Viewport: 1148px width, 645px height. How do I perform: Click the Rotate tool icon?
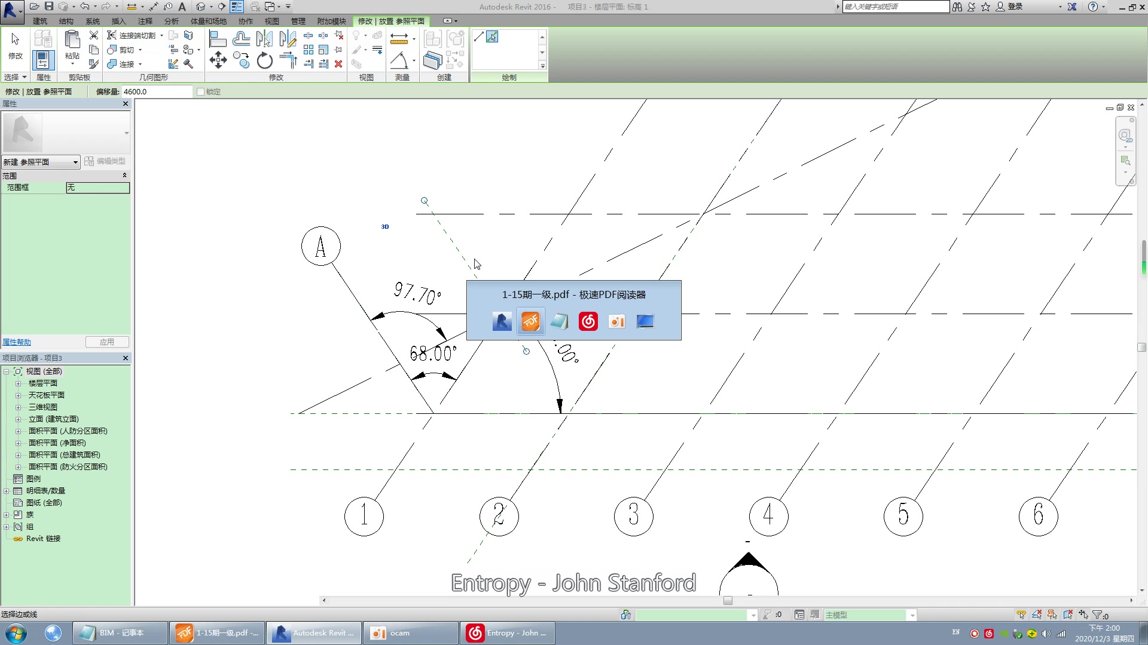(264, 60)
